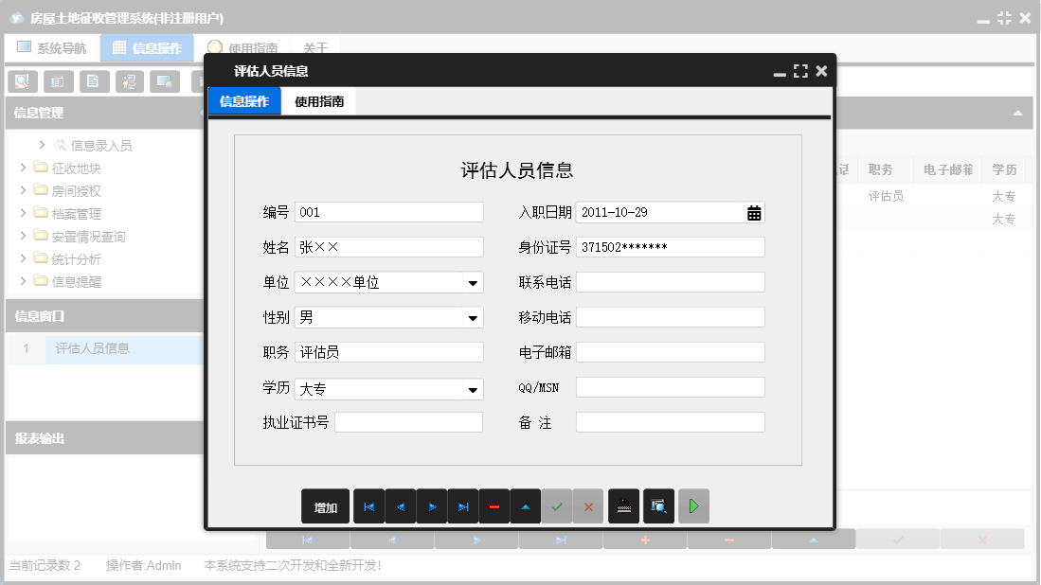This screenshot has height=585, width=1041.
Task: Open the calendar picker for 入职日期
Action: [x=753, y=212]
